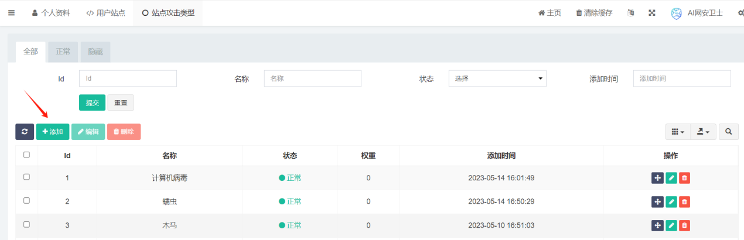Tick the select-all checkbox in table header

[x=26, y=155]
